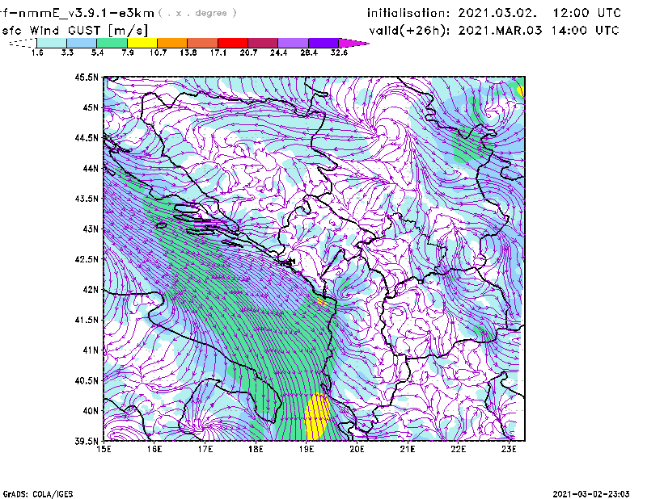Click initialisation time 12:00 UTC

[x=587, y=13]
